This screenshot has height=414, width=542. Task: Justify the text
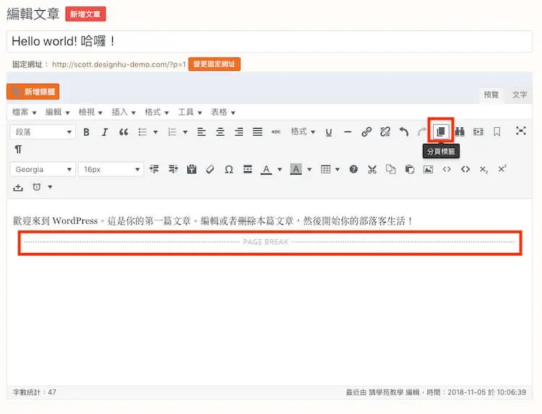coord(257,132)
